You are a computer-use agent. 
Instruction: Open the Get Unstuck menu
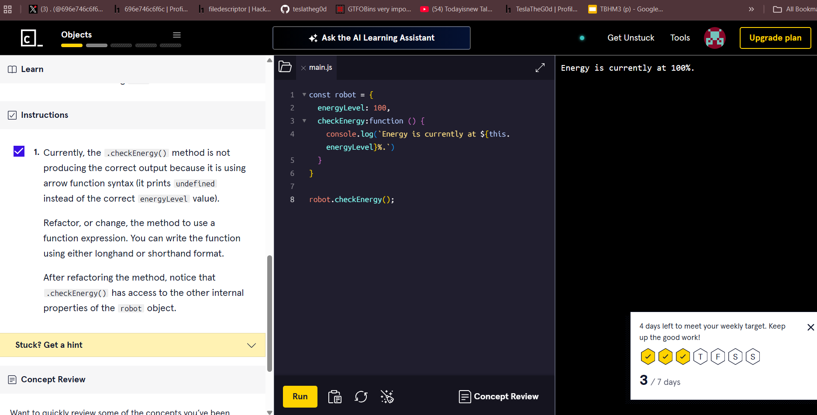[x=631, y=38]
